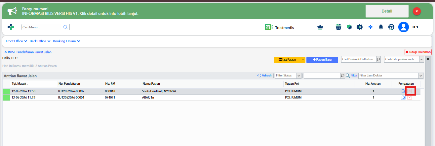Sort by the Tgl. Masuk column header
The width and height of the screenshot is (435, 146).
click(x=33, y=84)
